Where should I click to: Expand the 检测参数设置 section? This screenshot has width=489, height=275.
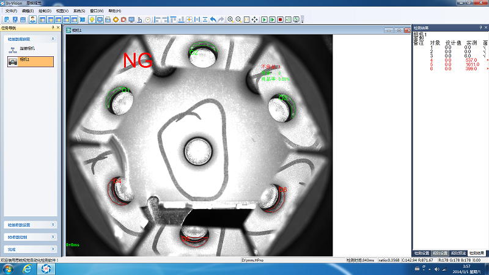coord(53,225)
